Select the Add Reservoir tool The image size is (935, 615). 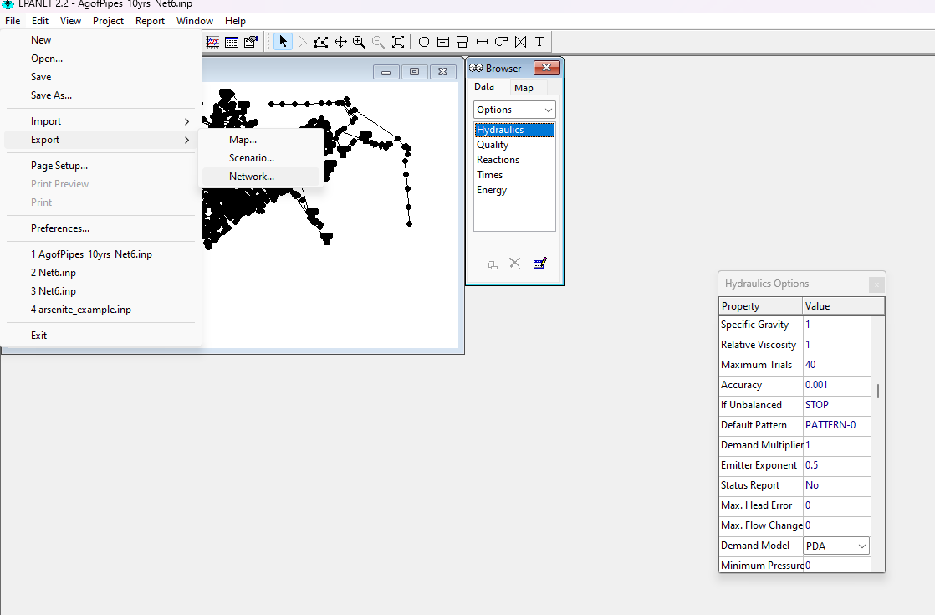click(443, 42)
